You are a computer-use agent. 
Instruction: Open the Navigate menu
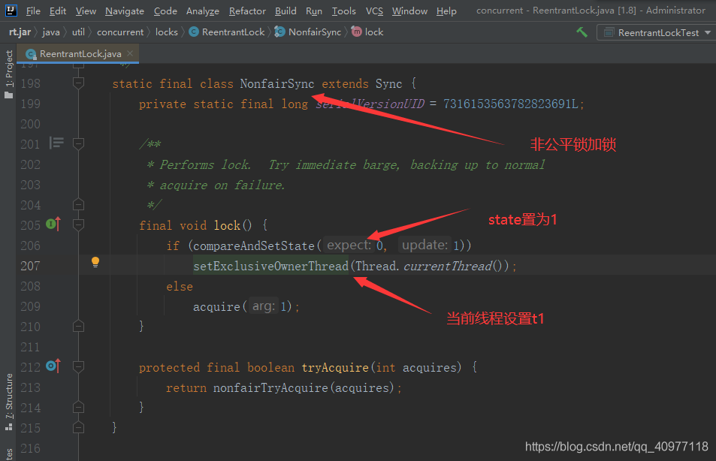pos(124,11)
